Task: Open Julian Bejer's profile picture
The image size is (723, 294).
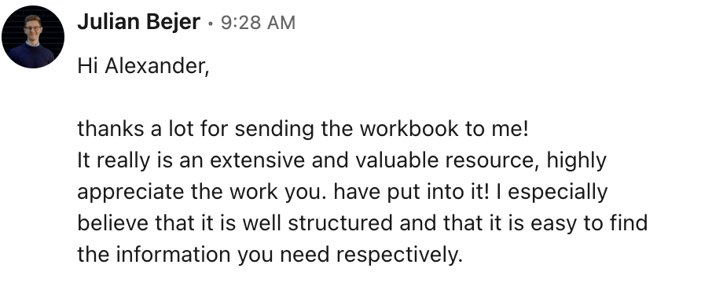Action: click(x=33, y=37)
